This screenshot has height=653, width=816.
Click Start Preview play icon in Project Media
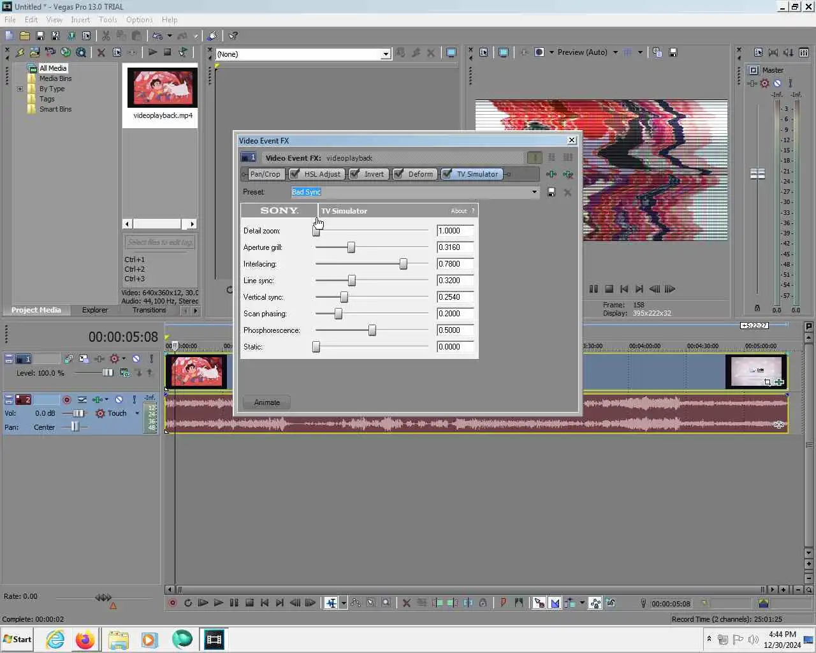(152, 52)
